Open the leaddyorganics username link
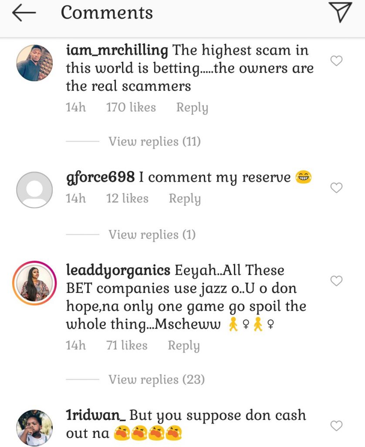The image size is (365, 447). point(118,270)
